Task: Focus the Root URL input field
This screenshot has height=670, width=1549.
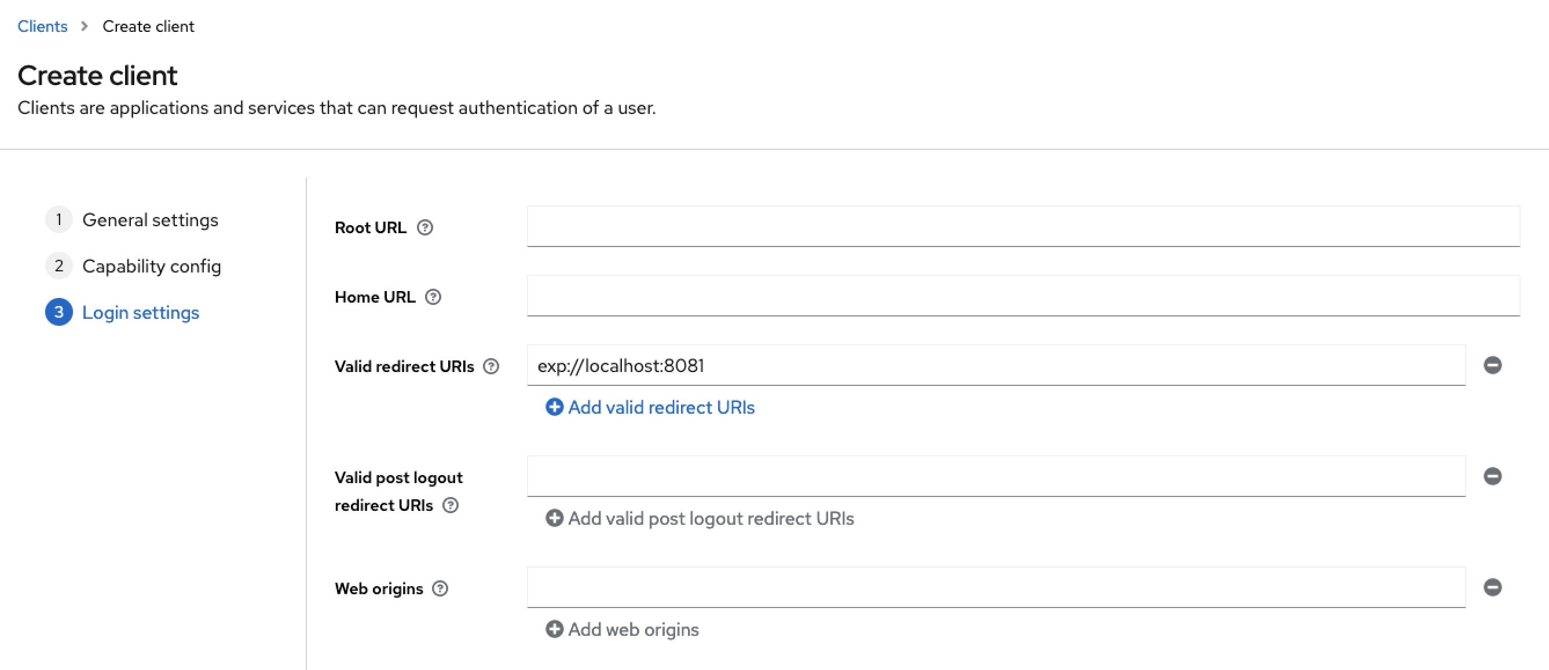Action: [1023, 227]
